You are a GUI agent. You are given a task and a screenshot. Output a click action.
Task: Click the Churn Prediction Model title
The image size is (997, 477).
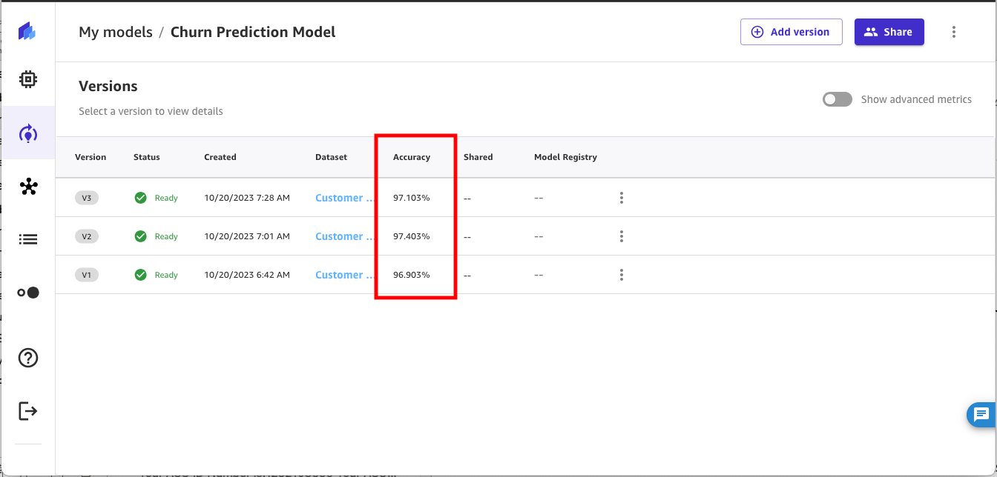tap(253, 32)
